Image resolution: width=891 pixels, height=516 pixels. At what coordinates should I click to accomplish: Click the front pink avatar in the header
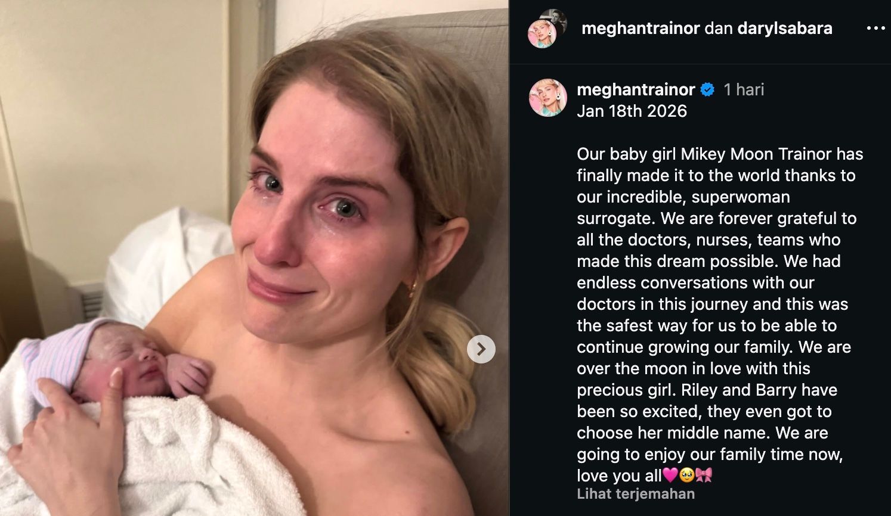click(x=542, y=34)
